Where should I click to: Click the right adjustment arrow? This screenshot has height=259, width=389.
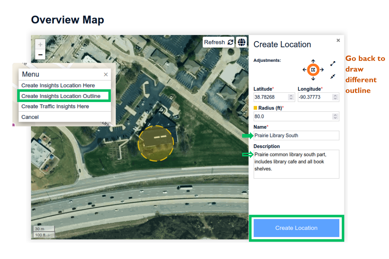(x=321, y=69)
